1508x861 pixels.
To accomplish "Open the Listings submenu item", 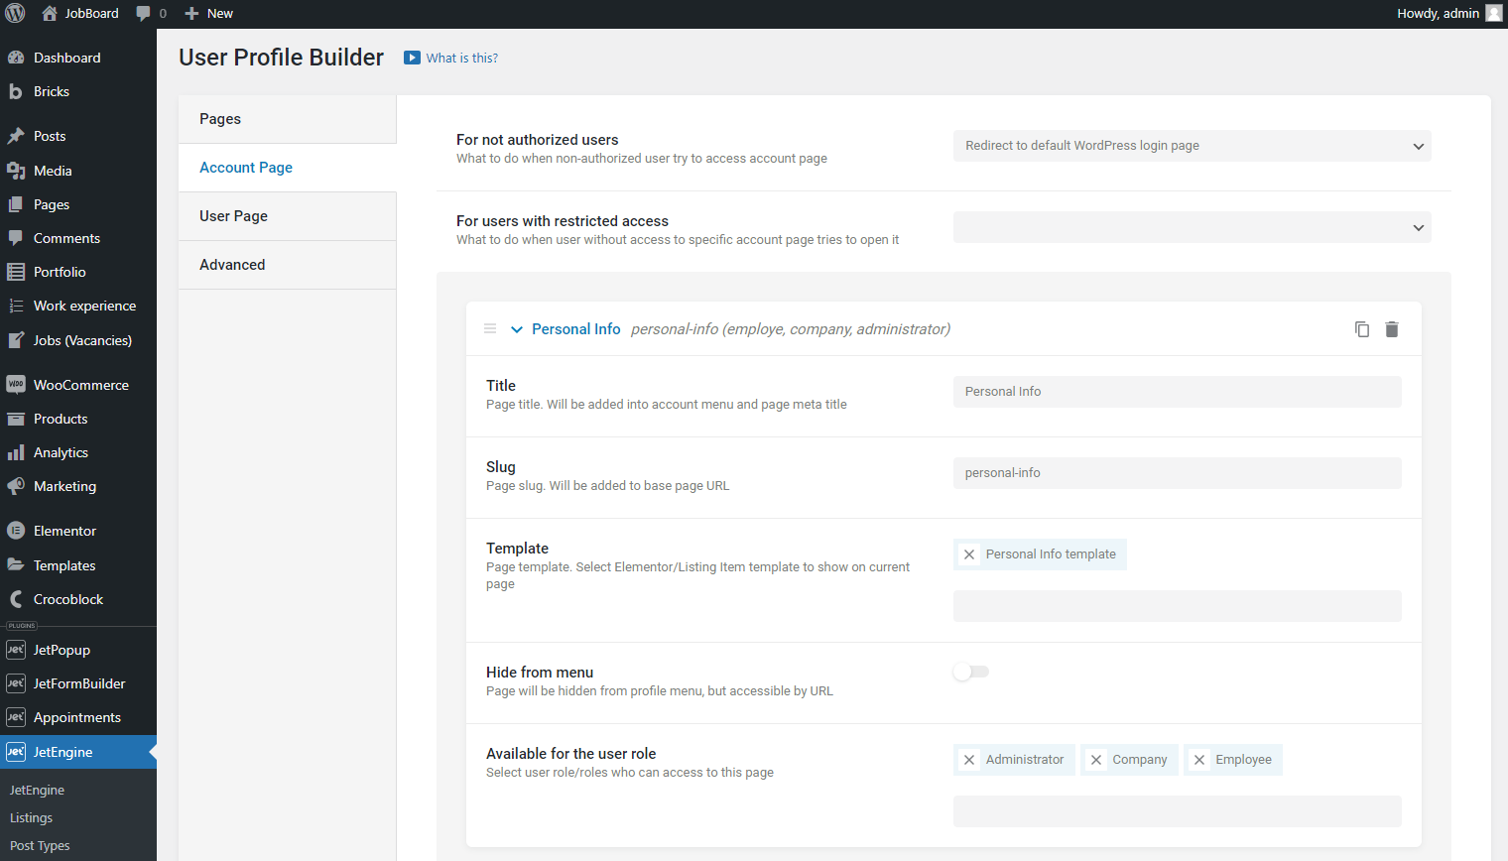I will tap(31, 817).
